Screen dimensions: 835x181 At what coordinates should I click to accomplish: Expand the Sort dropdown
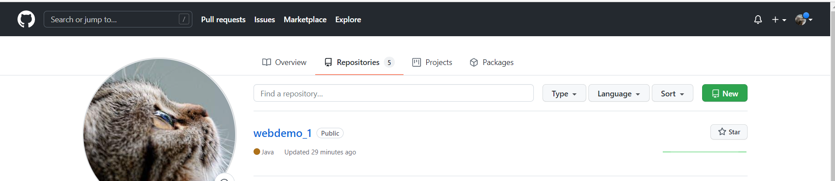pyautogui.click(x=672, y=93)
